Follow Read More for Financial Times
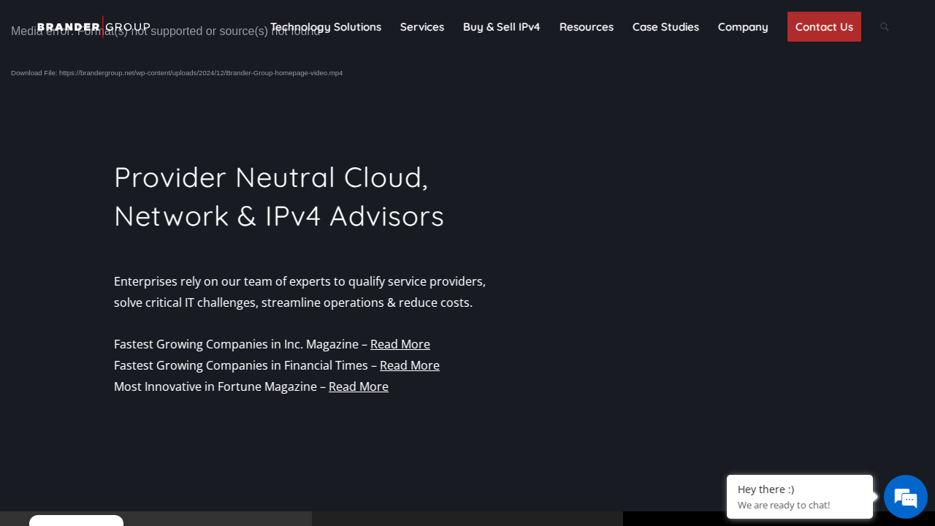The width and height of the screenshot is (935, 526). 410,365
